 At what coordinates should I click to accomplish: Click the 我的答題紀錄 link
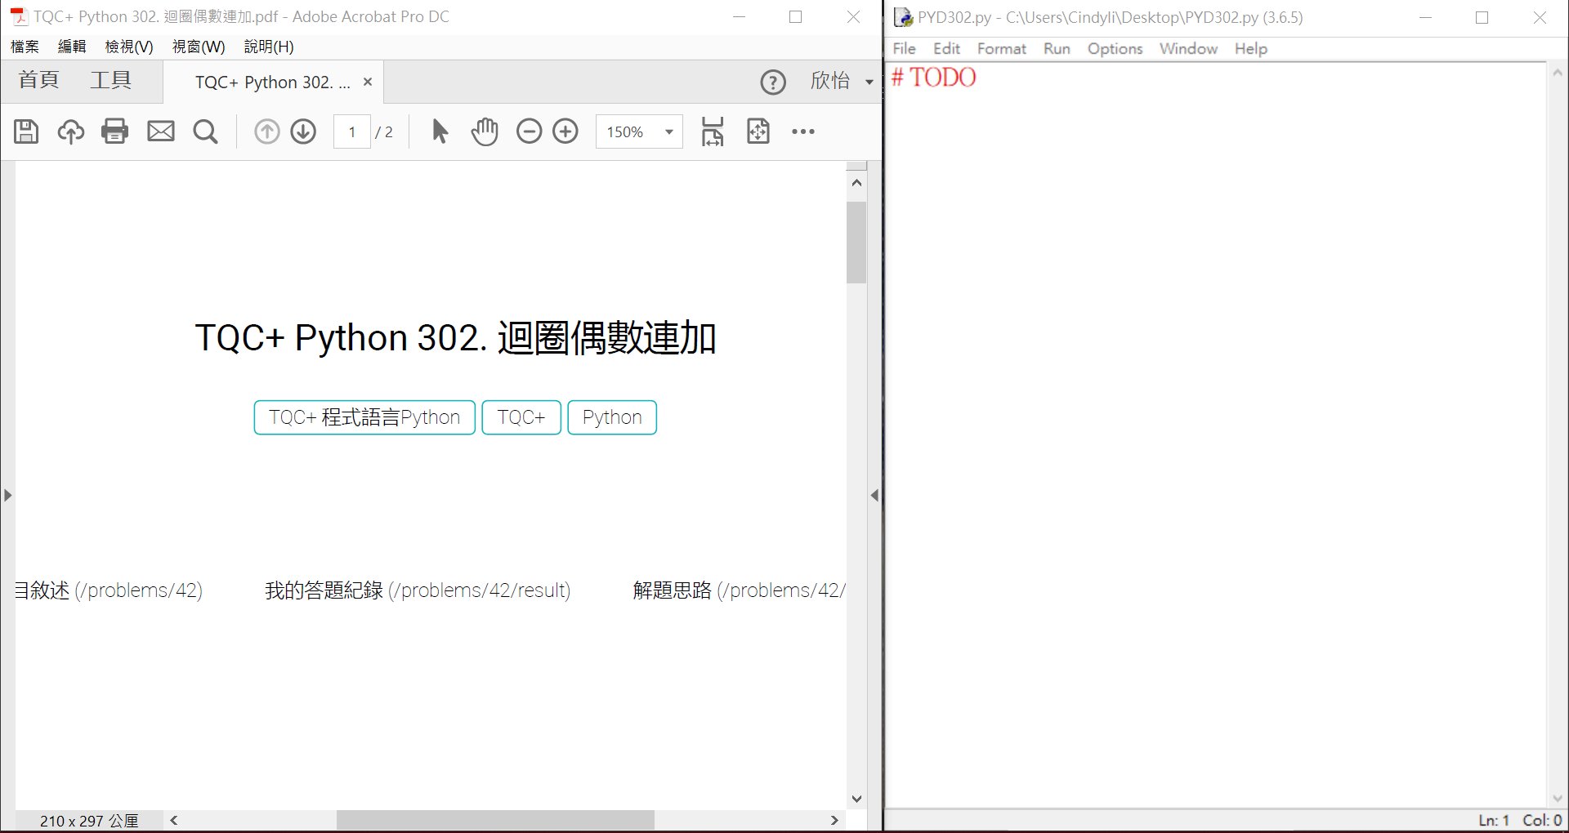click(x=418, y=590)
